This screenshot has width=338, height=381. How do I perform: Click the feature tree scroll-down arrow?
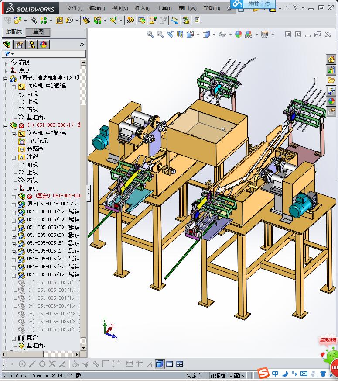tap(83, 347)
